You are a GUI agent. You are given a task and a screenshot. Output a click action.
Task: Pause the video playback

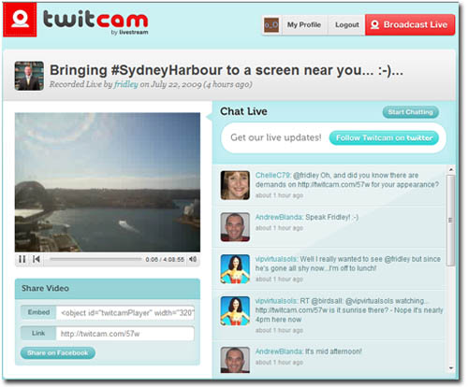click(x=22, y=259)
